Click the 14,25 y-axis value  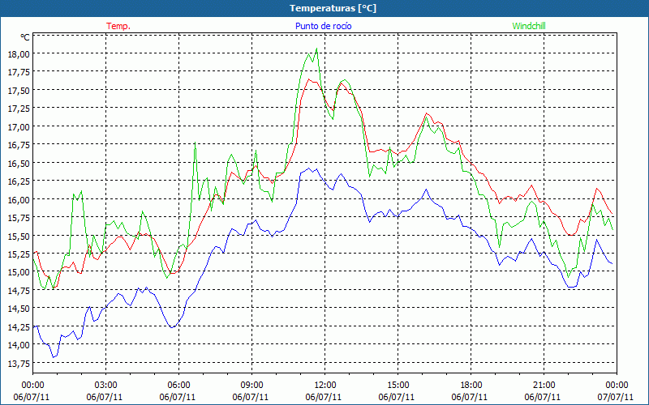pyautogui.click(x=19, y=326)
